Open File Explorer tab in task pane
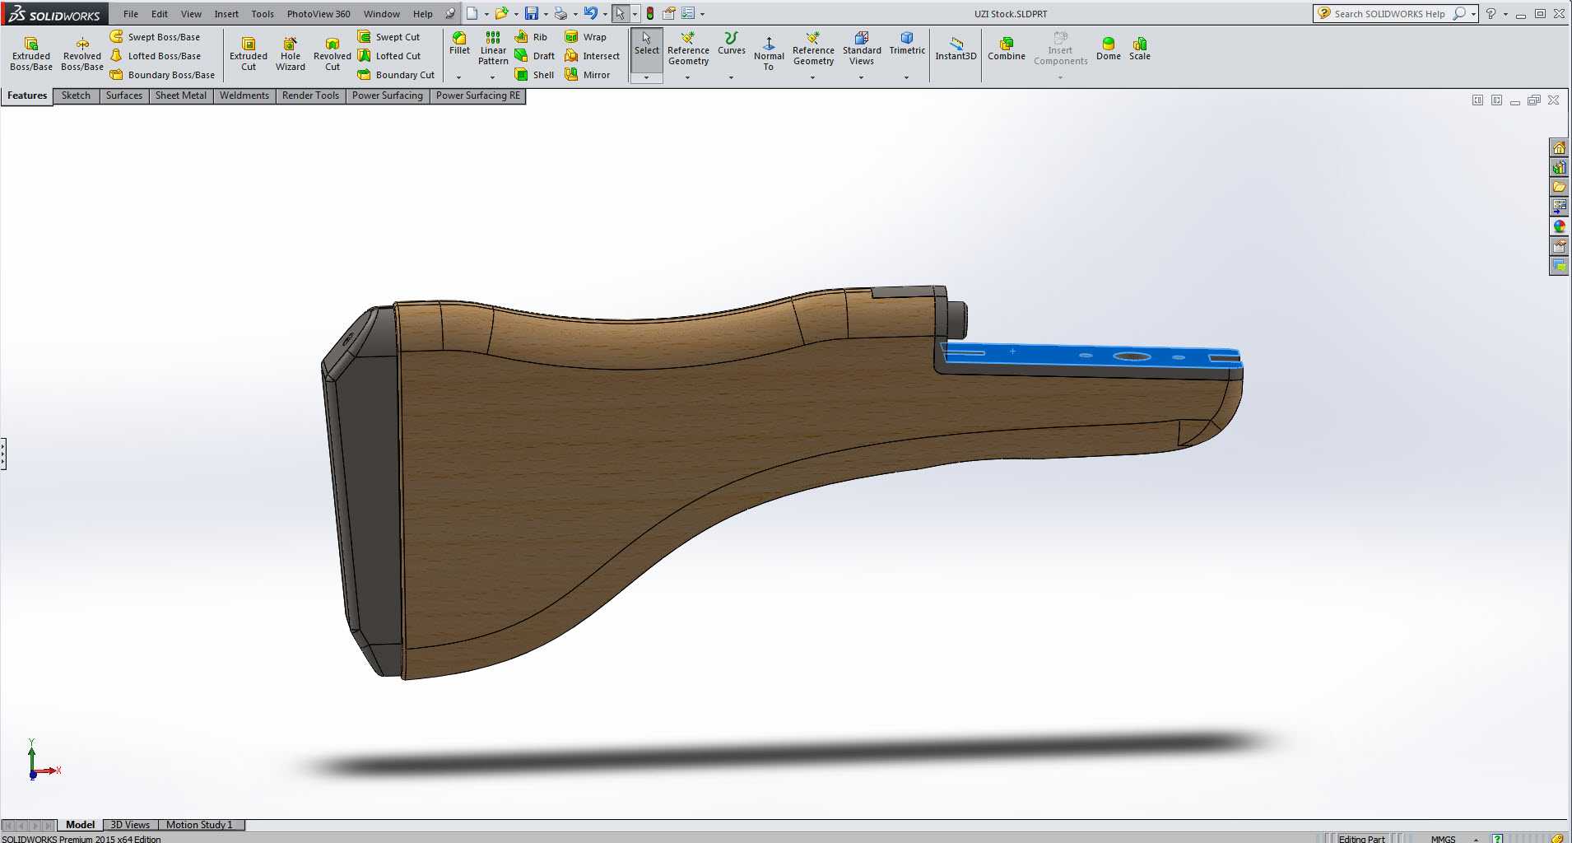 pyautogui.click(x=1559, y=188)
